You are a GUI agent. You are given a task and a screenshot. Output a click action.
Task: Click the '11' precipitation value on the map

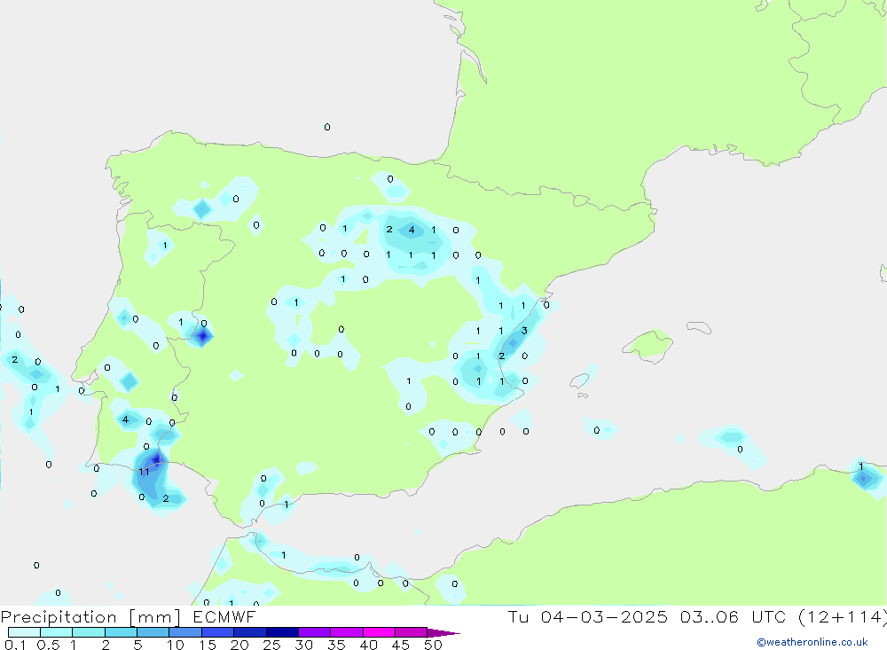144,472
